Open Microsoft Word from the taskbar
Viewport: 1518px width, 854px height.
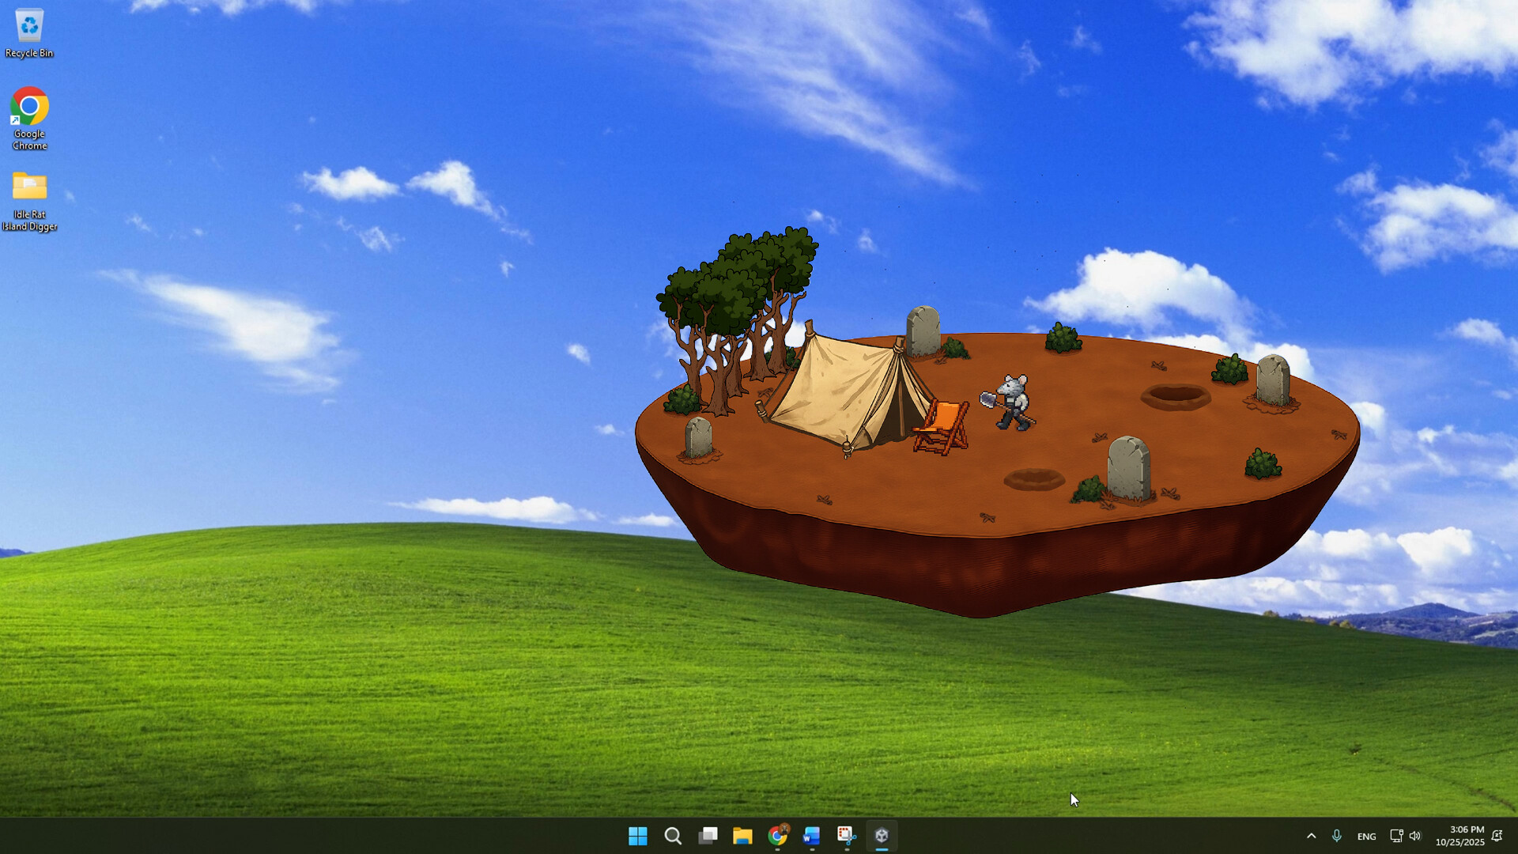tap(810, 836)
